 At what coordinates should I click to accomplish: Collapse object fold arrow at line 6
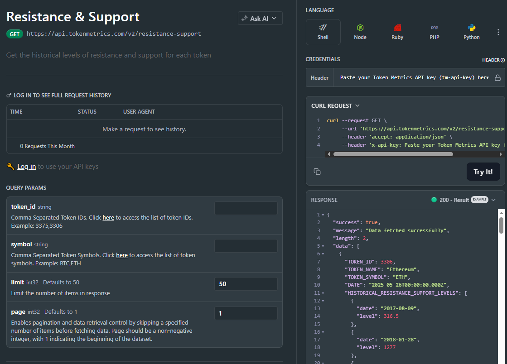[323, 254]
